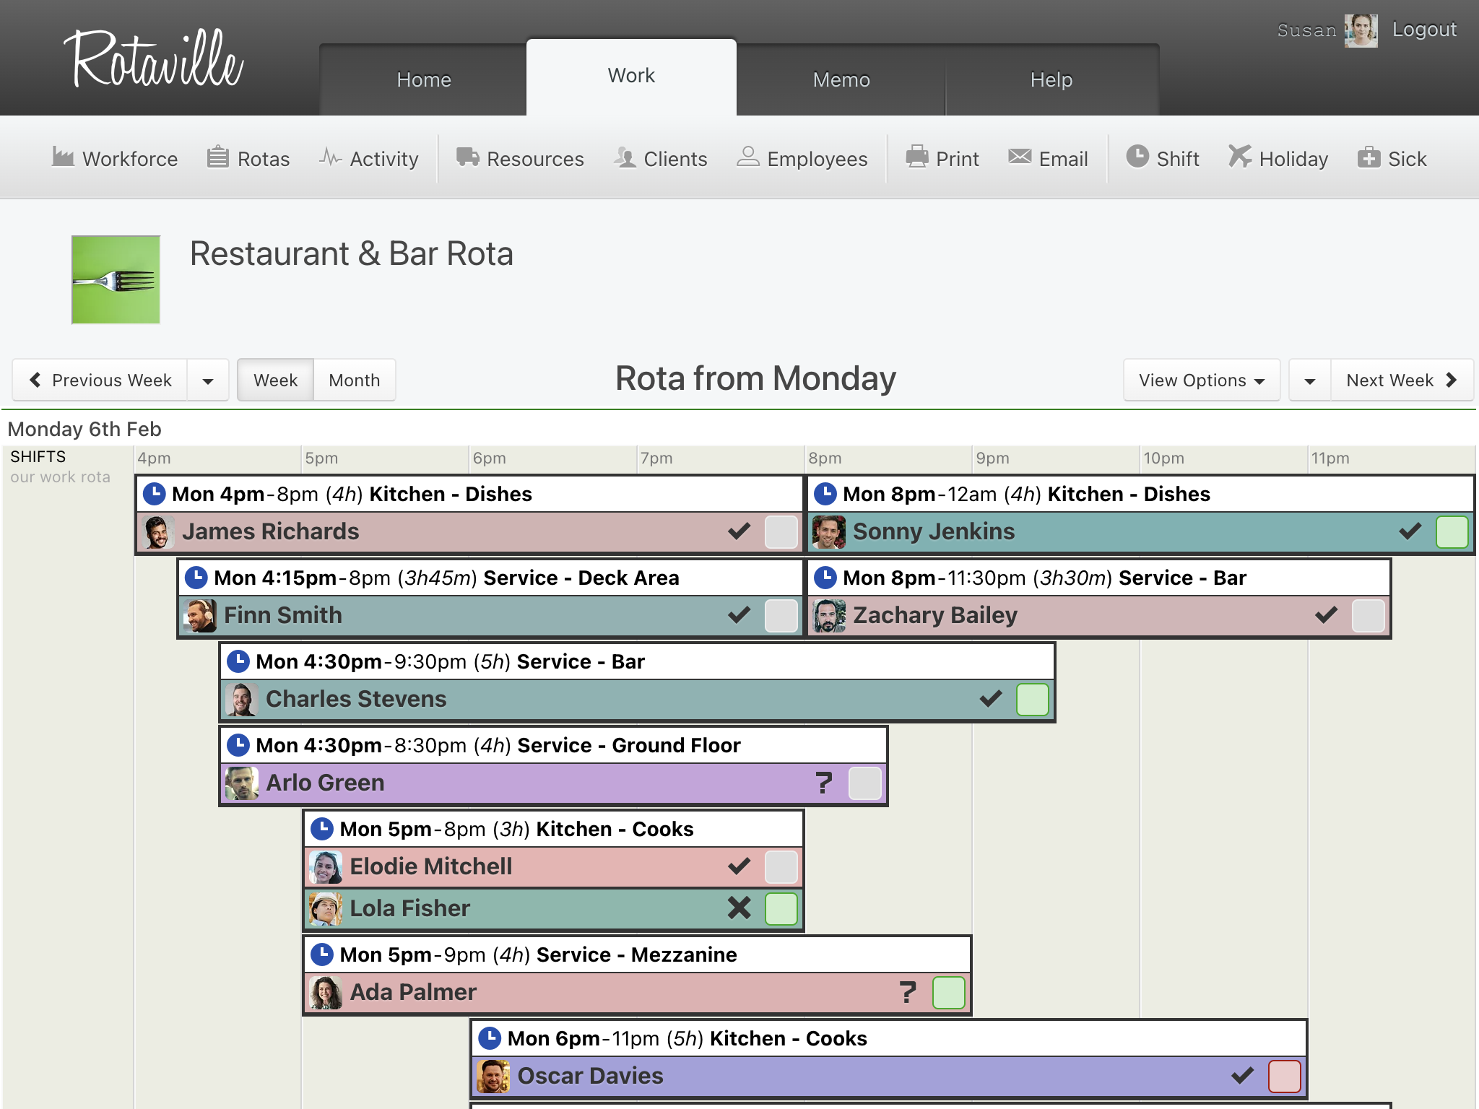Viewport: 1479px width, 1109px height.
Task: Click clock icon on Mon 8pm Service Bar shift
Action: coord(825,578)
